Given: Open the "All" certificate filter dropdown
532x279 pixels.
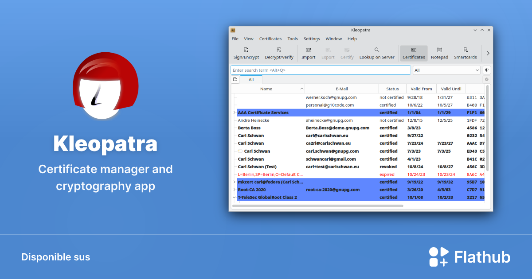Looking at the screenshot, I should click(x=446, y=70).
